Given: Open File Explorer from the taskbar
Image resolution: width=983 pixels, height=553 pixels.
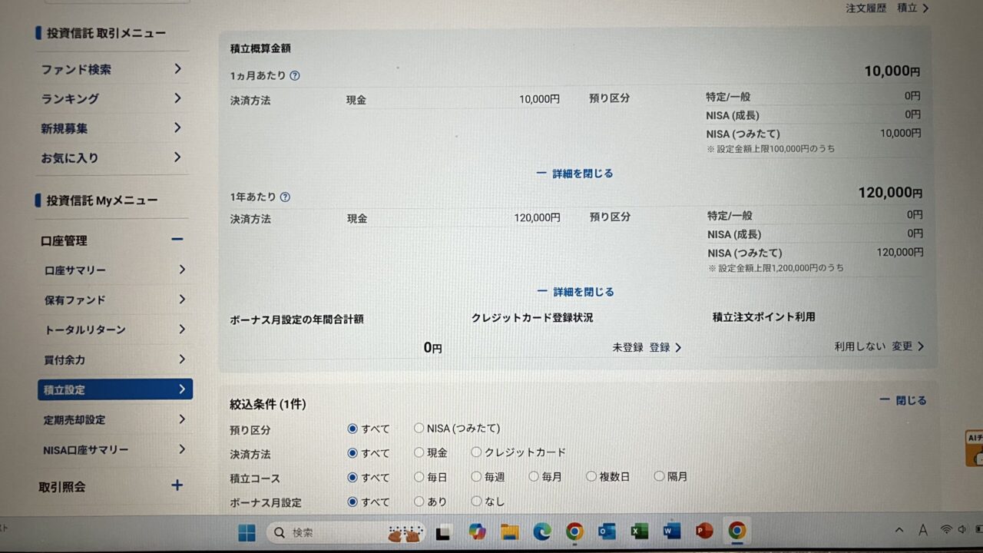Looking at the screenshot, I should click(510, 531).
